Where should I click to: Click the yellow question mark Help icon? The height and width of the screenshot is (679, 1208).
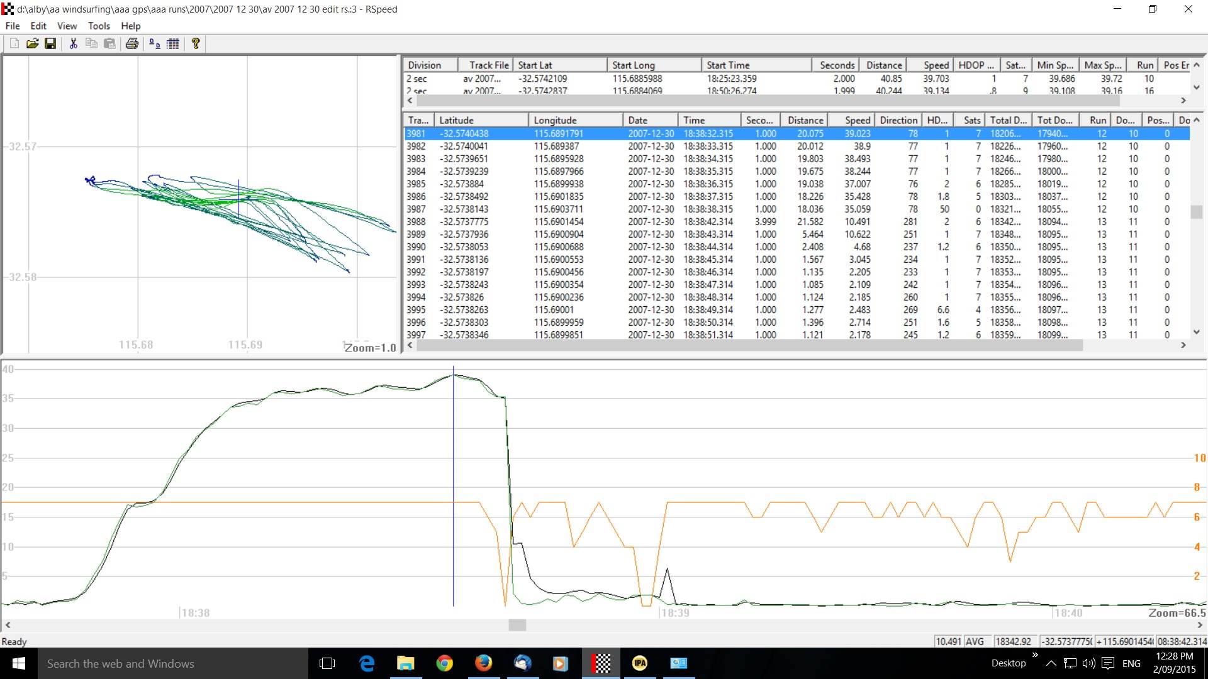[196, 43]
